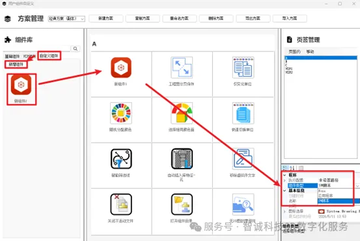Switch to the middle tab beside 基础组件
This screenshot has height=241, width=360.
pyautogui.click(x=29, y=56)
